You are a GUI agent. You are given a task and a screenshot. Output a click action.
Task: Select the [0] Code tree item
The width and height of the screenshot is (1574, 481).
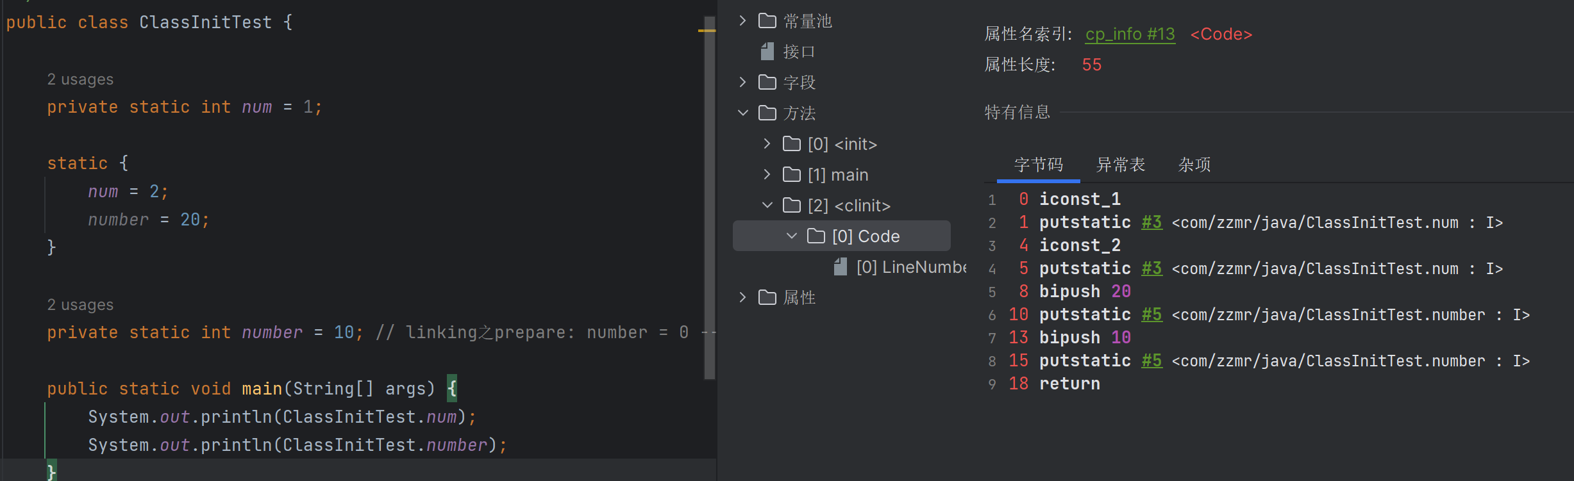point(866,236)
